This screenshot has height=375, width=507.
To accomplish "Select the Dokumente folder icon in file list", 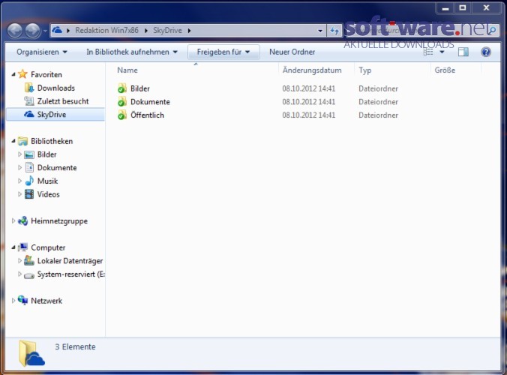I will [x=122, y=102].
